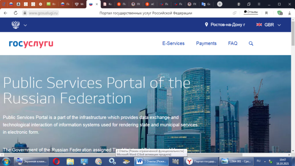The image size is (295, 166).
Task: Click the site search magnifier icon
Action: (x=251, y=43)
